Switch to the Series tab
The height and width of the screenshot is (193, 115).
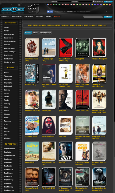coord(36,33)
